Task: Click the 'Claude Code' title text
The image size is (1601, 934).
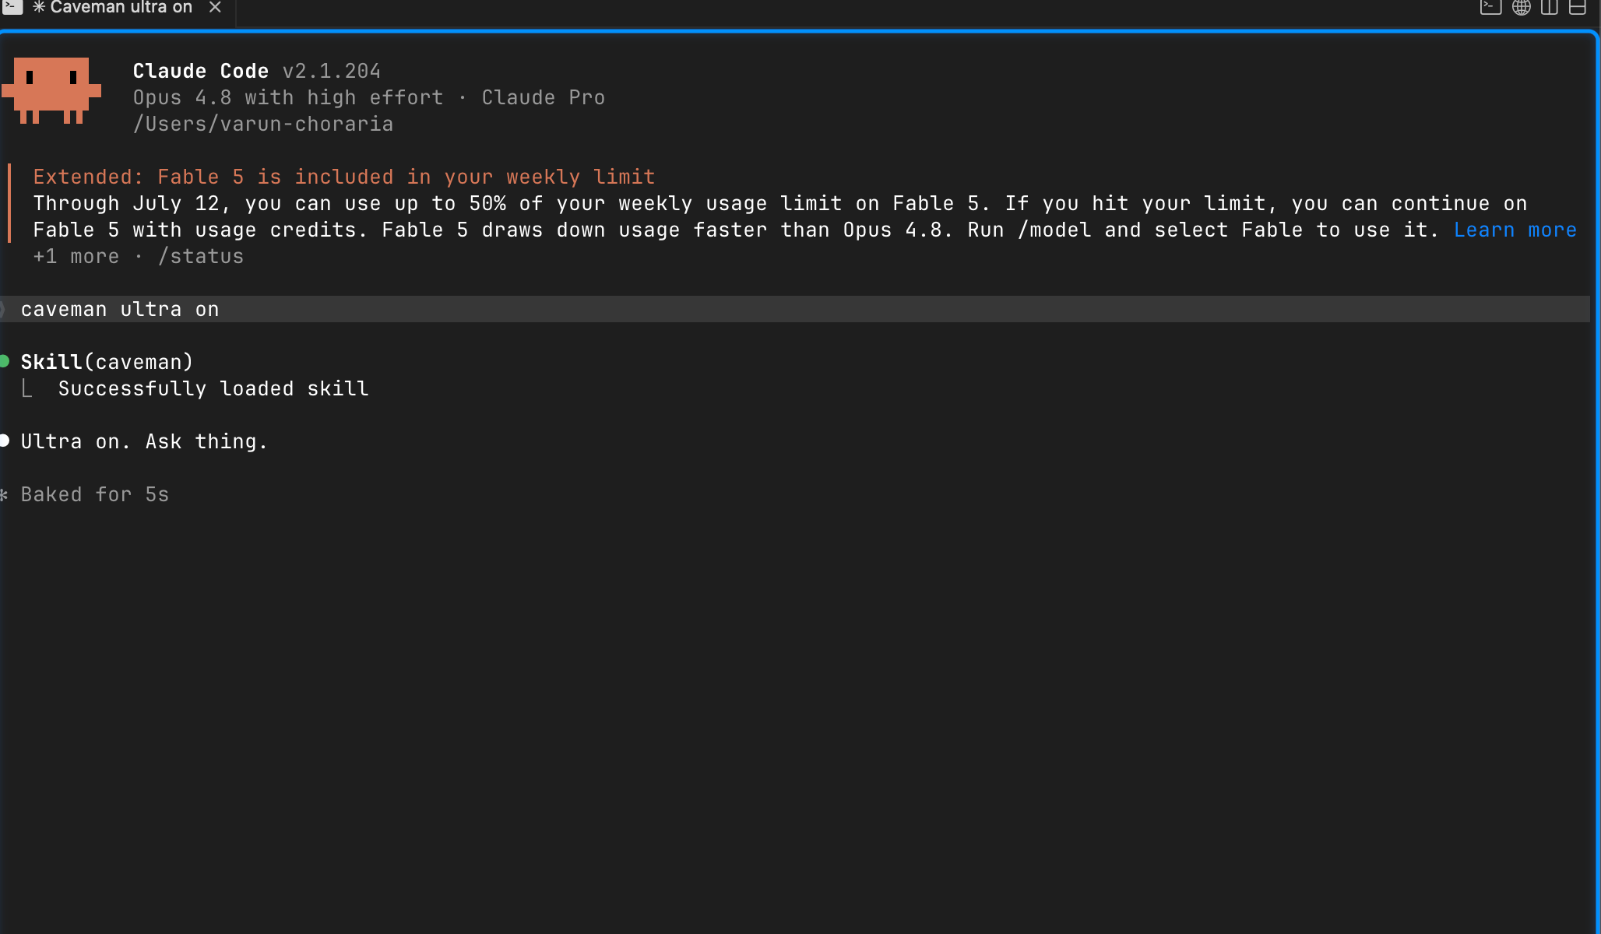Action: coord(200,71)
